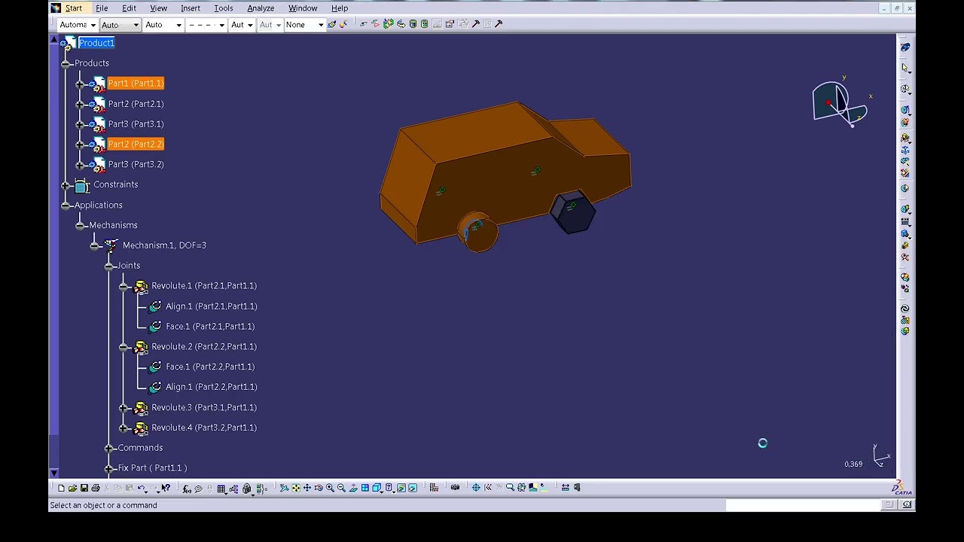Click the cylindrical wheel on the model

tap(478, 232)
